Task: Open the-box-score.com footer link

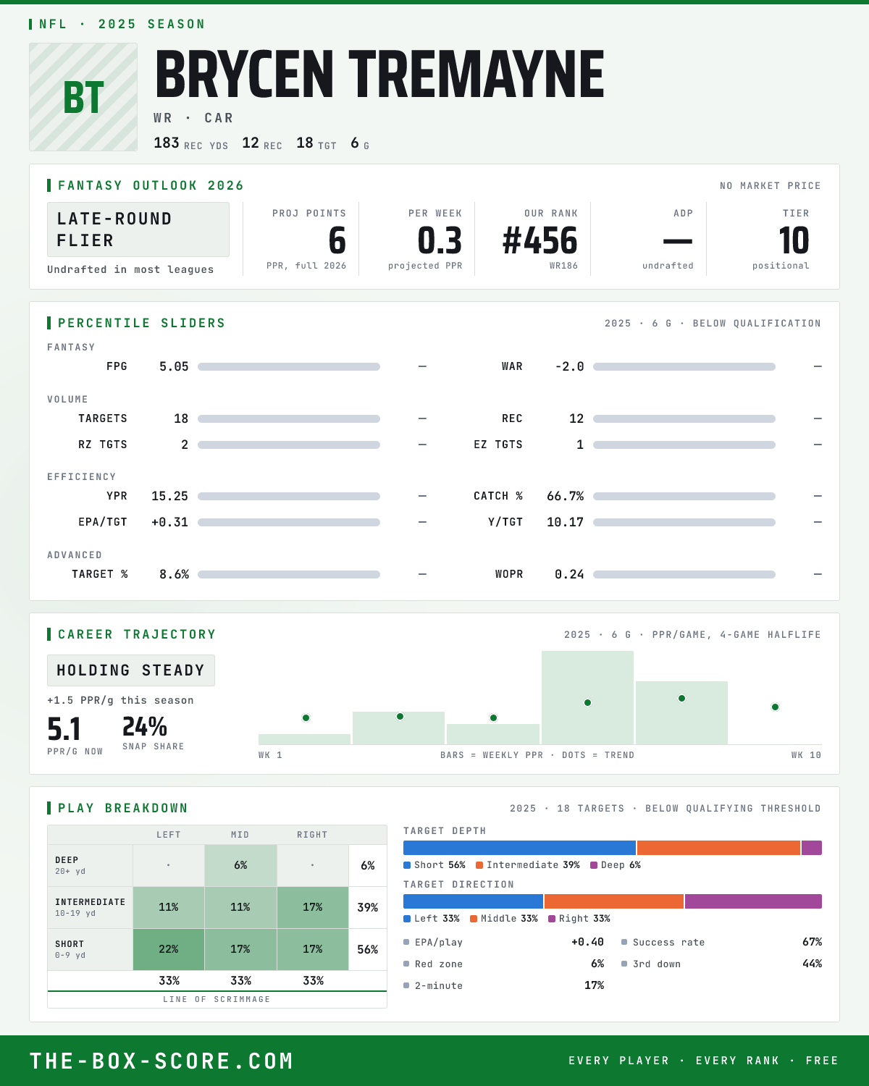Action: point(161,1061)
